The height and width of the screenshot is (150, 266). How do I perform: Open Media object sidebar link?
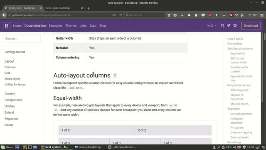(12, 79)
